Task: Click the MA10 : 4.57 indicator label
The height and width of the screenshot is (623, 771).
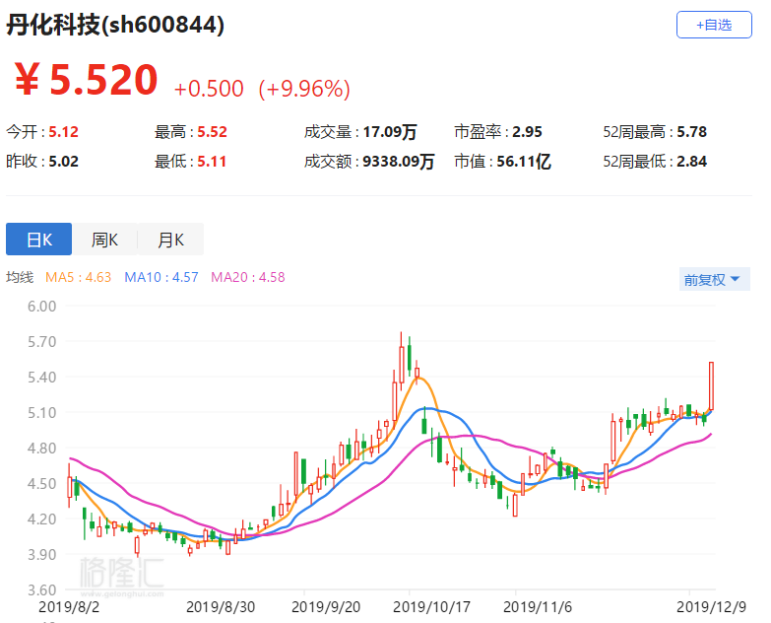Action: coord(161,277)
